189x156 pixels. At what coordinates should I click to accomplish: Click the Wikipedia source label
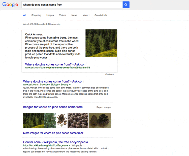[x=77, y=145]
